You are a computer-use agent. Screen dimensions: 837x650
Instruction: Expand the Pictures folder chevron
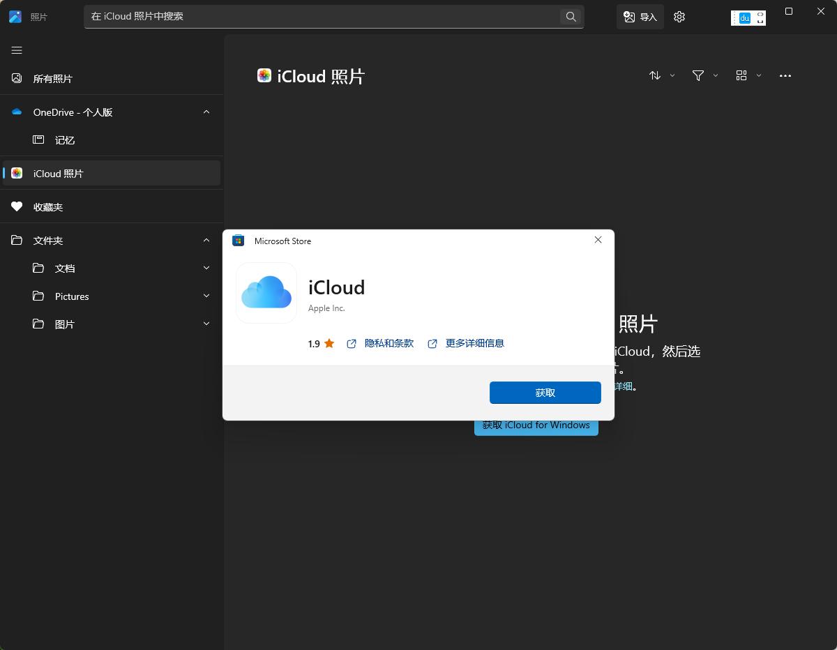click(206, 296)
